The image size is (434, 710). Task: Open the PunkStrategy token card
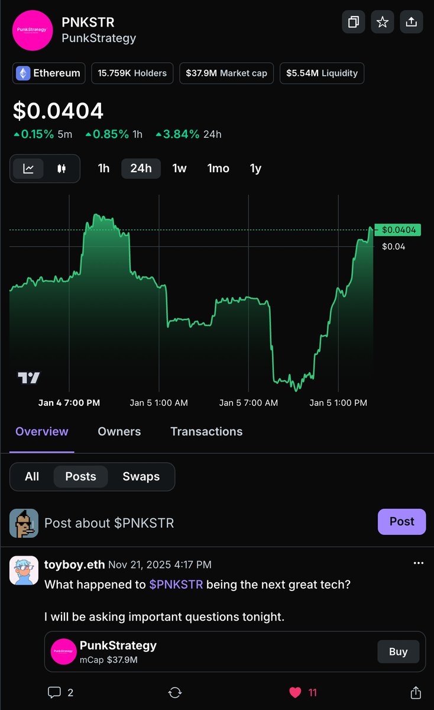[235, 651]
